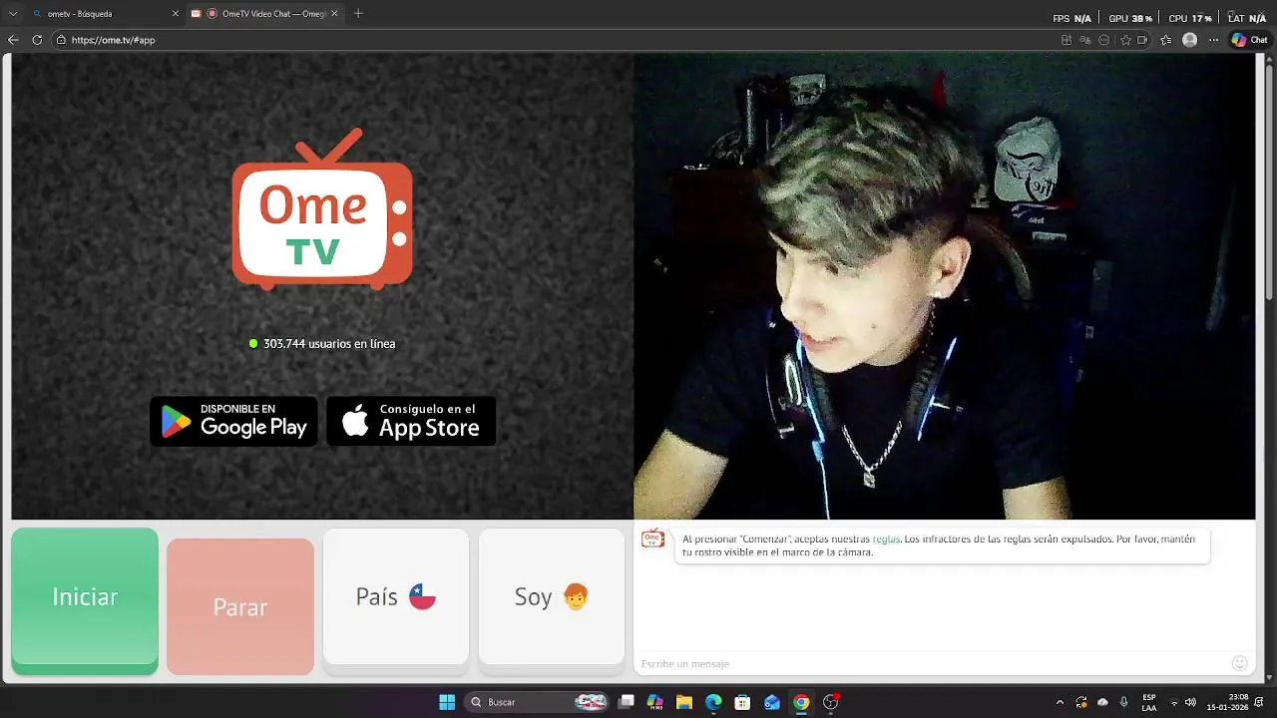Switch to the OmeTV Video Chat tab

263,14
